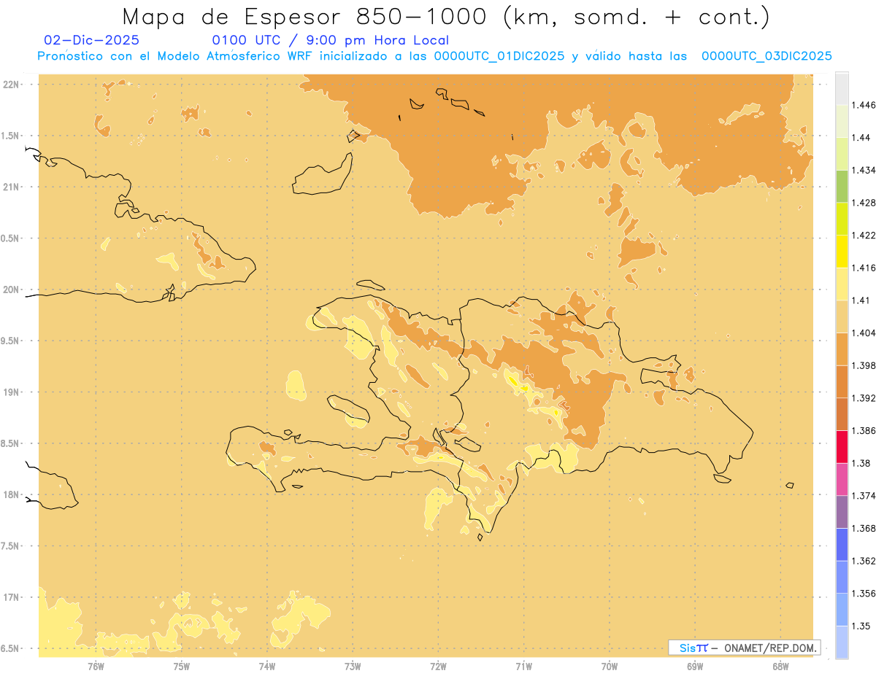Click the '1.356' color scale value

(x=864, y=594)
